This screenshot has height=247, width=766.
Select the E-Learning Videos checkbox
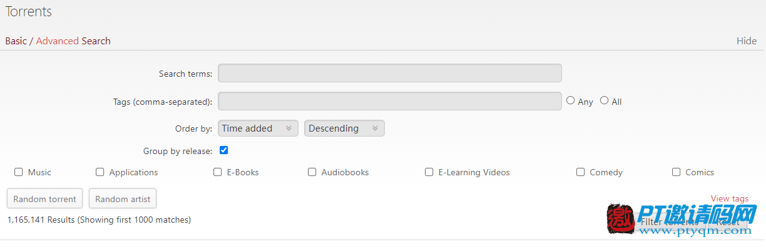[x=429, y=172]
